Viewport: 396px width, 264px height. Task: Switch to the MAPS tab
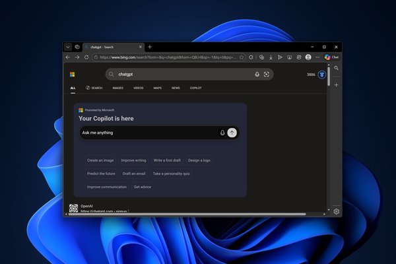(157, 88)
